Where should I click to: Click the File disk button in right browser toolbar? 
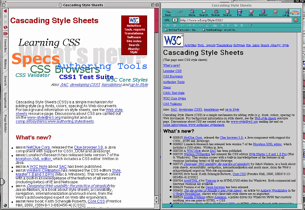[x=239, y=13]
